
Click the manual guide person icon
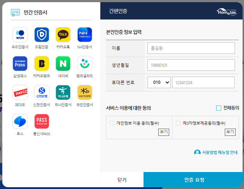197,153
